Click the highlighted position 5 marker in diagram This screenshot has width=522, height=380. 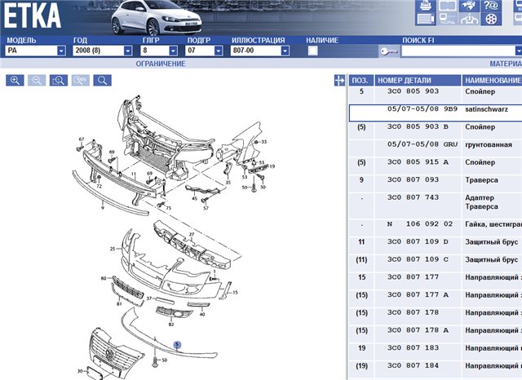pos(177,346)
